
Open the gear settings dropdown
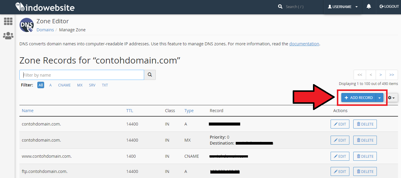tap(391, 97)
